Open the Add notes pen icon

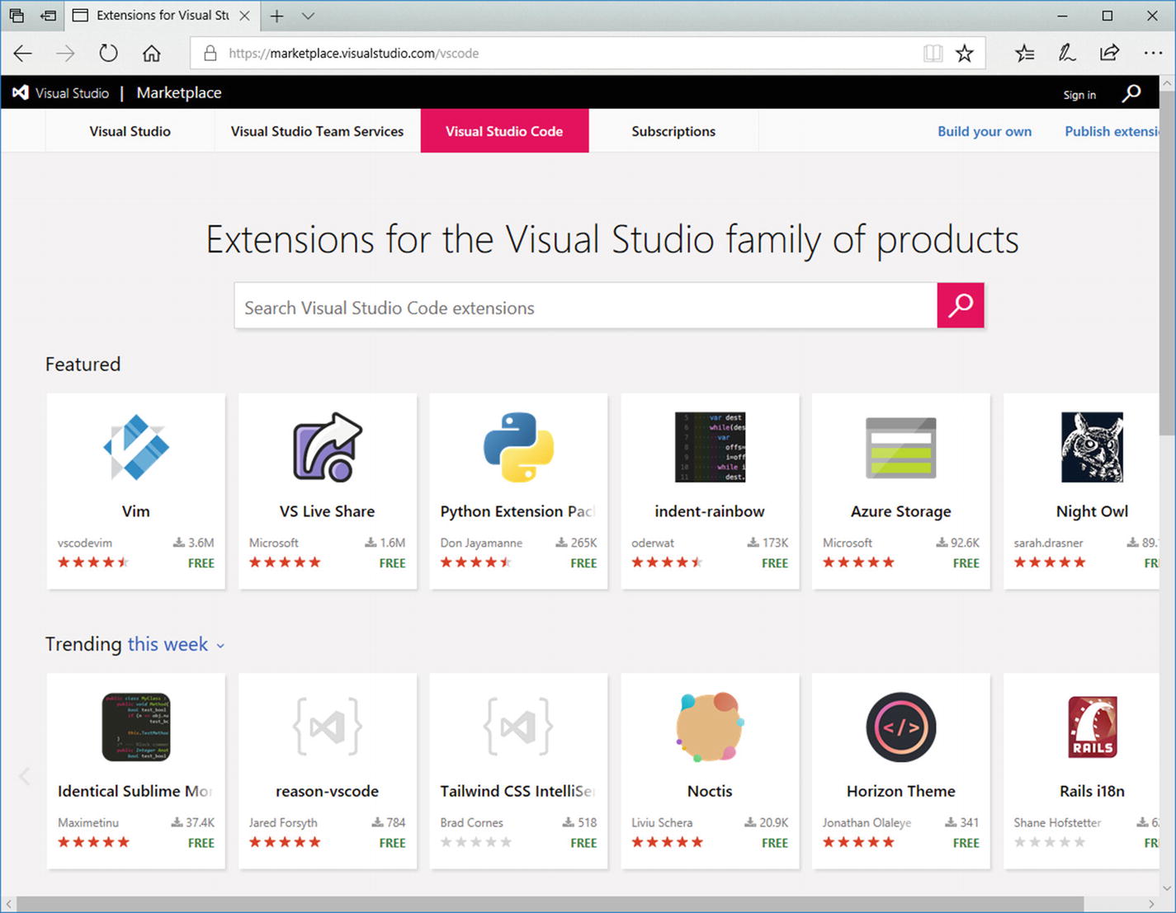coord(1066,54)
